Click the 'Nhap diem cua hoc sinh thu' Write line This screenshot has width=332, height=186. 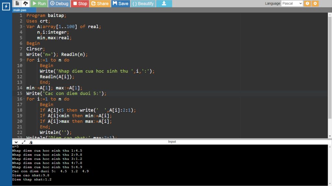pos(97,71)
